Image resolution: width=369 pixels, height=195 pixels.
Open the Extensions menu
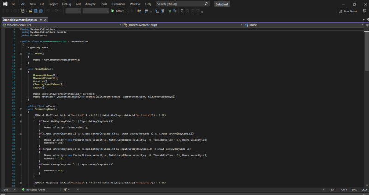(x=118, y=4)
